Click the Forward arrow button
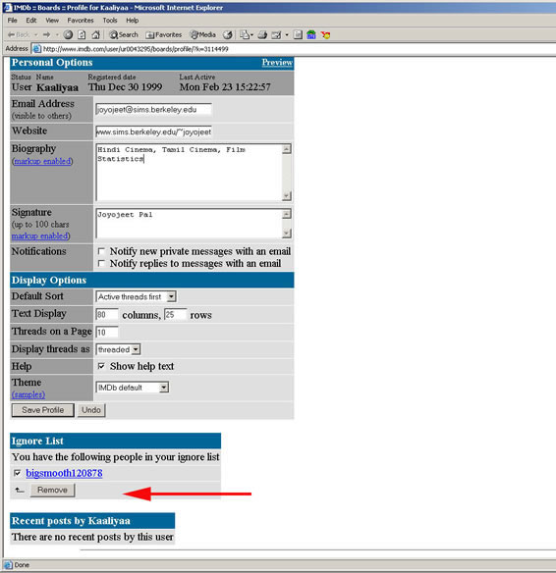This screenshot has height=573, width=556. pos(46,34)
